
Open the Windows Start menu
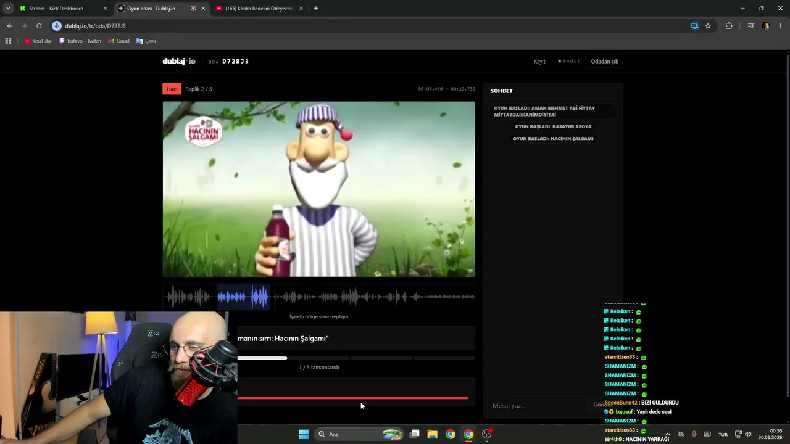(x=304, y=434)
